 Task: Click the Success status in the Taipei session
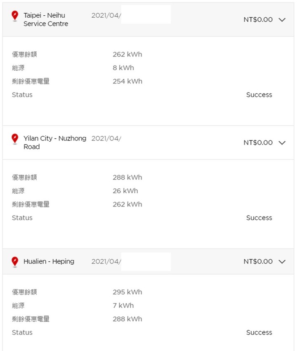(259, 95)
